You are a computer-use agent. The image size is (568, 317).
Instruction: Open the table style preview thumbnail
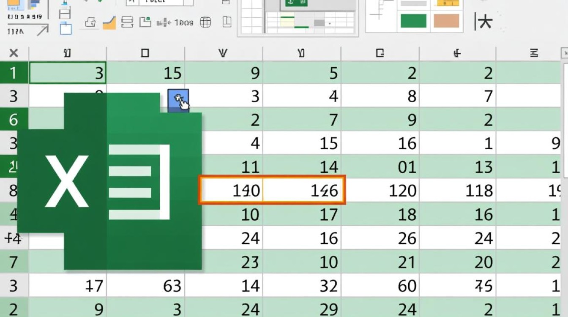click(x=298, y=18)
